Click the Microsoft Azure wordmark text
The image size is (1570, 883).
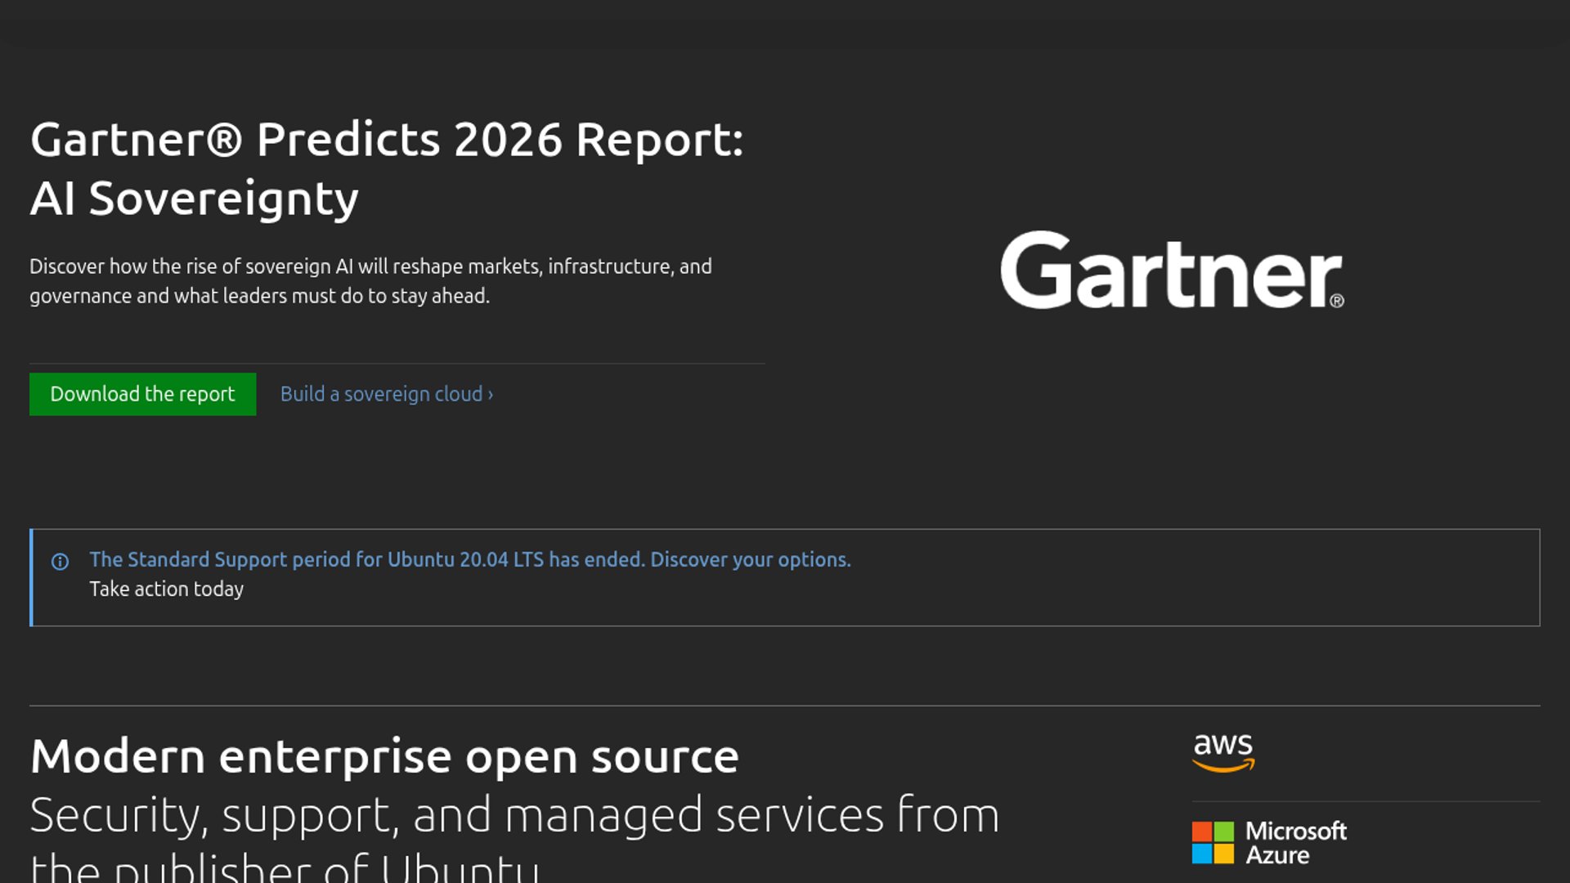[1296, 843]
